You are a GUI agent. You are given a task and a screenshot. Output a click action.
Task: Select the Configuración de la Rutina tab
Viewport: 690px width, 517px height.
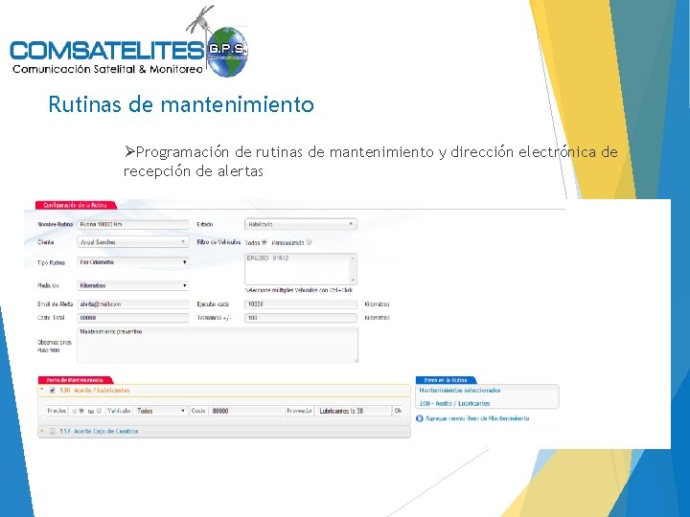point(76,205)
